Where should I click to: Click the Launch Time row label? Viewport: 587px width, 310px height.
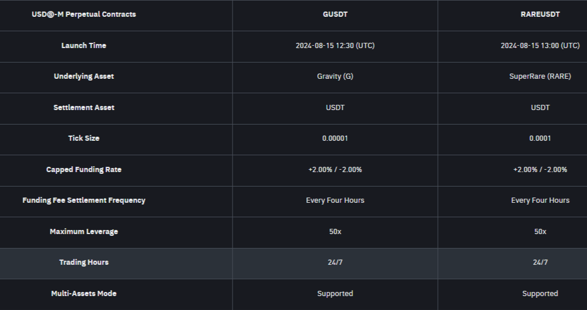(x=84, y=46)
